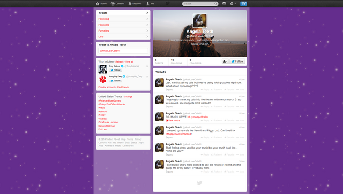Screen dimensions: 343x194
Task: Expand the 'return of Kermit' tweet
Action: [x=169, y=172]
